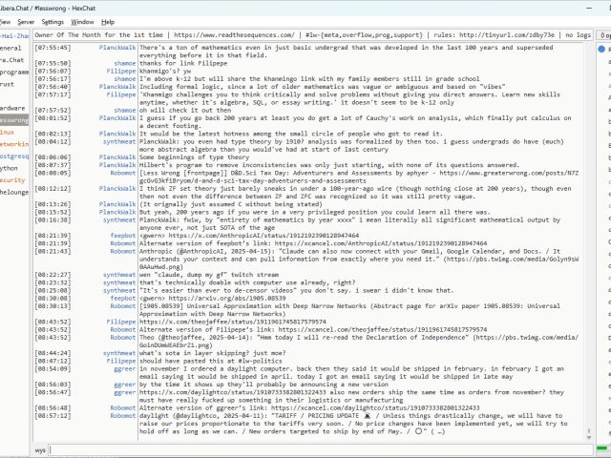Open the arxiv.org/abs/1905.08539 link
Screen dimensions: 611x458
click(x=227, y=299)
